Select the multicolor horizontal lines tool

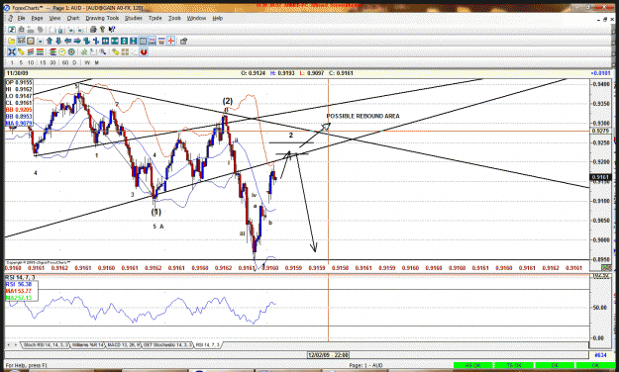click(40, 51)
